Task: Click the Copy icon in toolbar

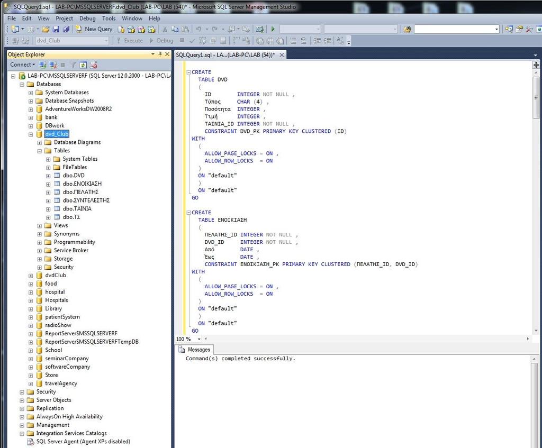Action: click(175, 30)
